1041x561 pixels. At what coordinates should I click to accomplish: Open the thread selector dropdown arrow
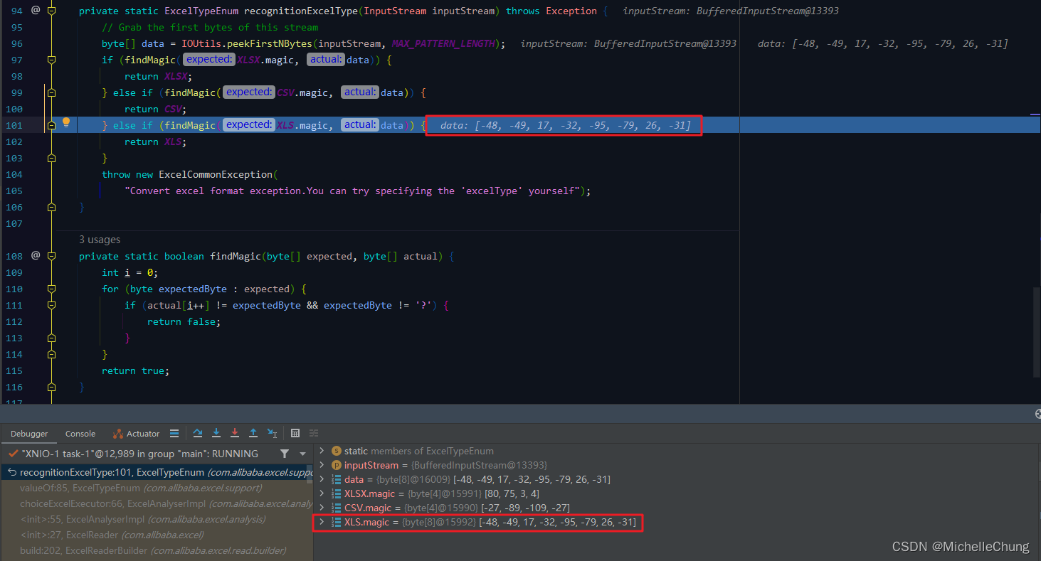[302, 454]
